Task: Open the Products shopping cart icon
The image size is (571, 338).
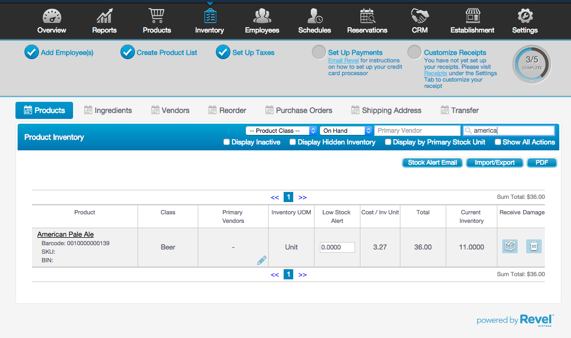Action: coord(157,15)
